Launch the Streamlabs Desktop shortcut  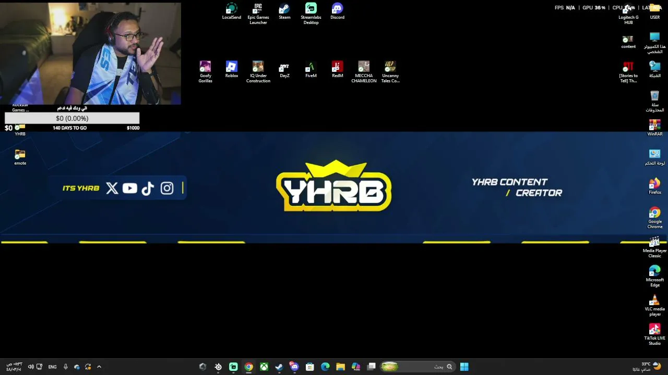point(311,14)
